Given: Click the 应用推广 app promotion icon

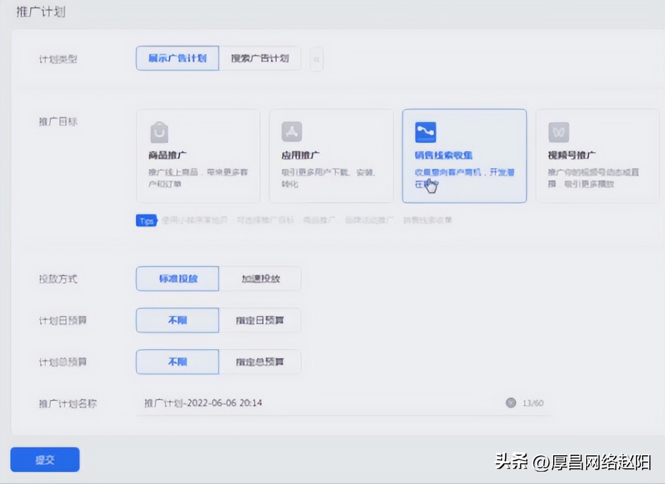Looking at the screenshot, I should coord(291,132).
